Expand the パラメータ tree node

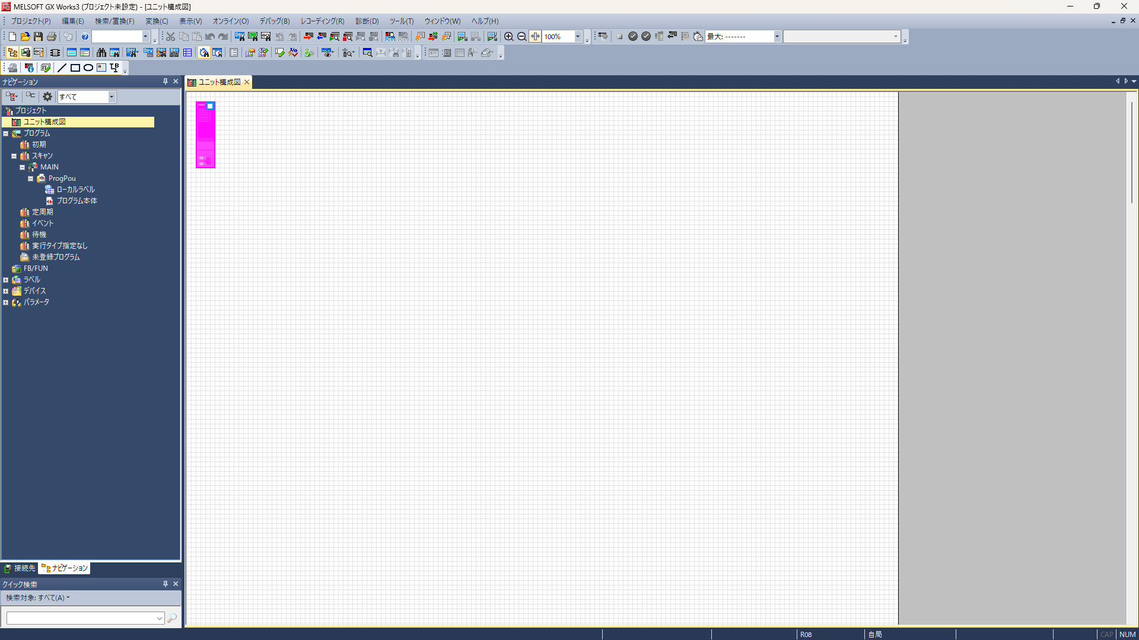[x=6, y=302]
